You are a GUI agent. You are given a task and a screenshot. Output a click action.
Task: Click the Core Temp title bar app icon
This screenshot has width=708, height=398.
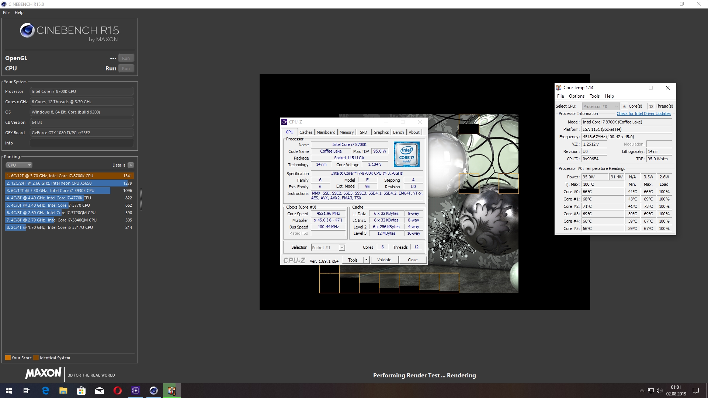pos(559,88)
